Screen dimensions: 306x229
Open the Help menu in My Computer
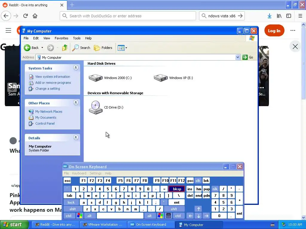point(88,38)
